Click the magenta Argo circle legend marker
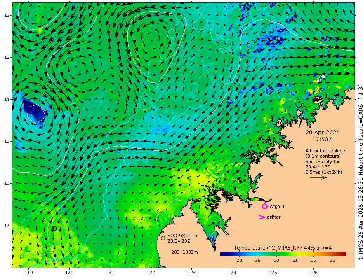363x280 pixels. pyautogui.click(x=264, y=206)
